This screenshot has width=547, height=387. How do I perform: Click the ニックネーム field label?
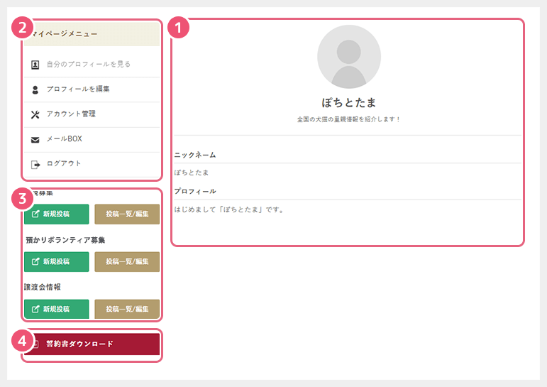tap(195, 155)
